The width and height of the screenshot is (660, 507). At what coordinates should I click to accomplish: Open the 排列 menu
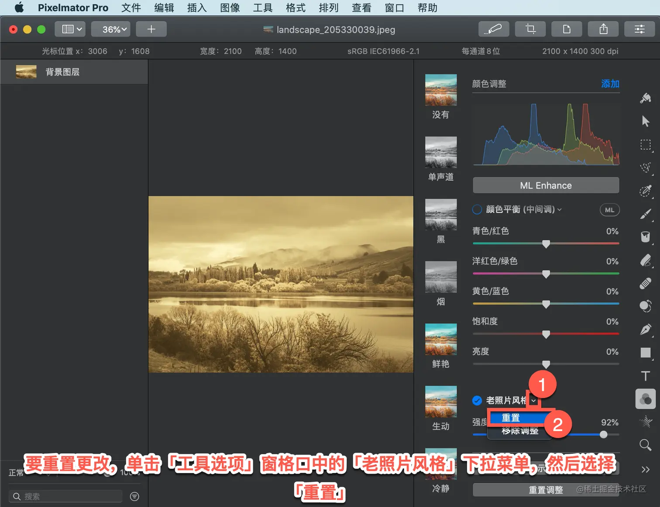(x=329, y=7)
